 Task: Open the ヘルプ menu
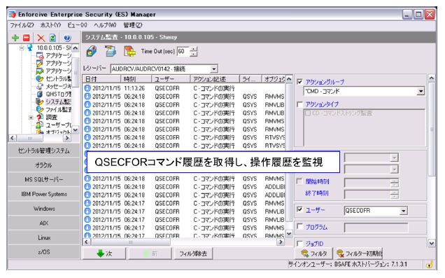point(105,25)
